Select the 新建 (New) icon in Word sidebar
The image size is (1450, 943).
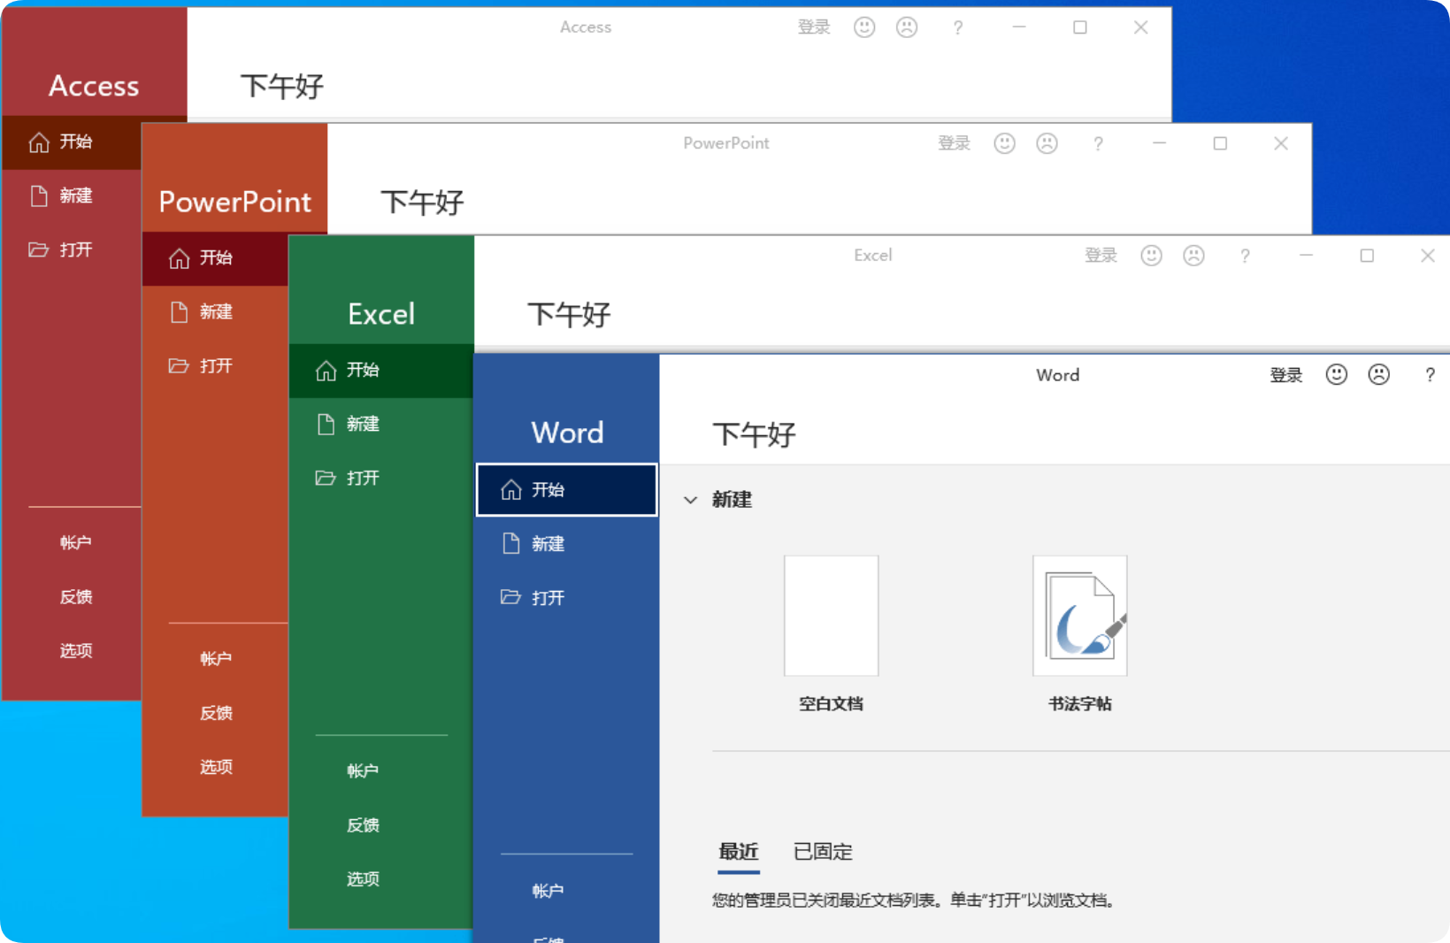pyautogui.click(x=511, y=543)
